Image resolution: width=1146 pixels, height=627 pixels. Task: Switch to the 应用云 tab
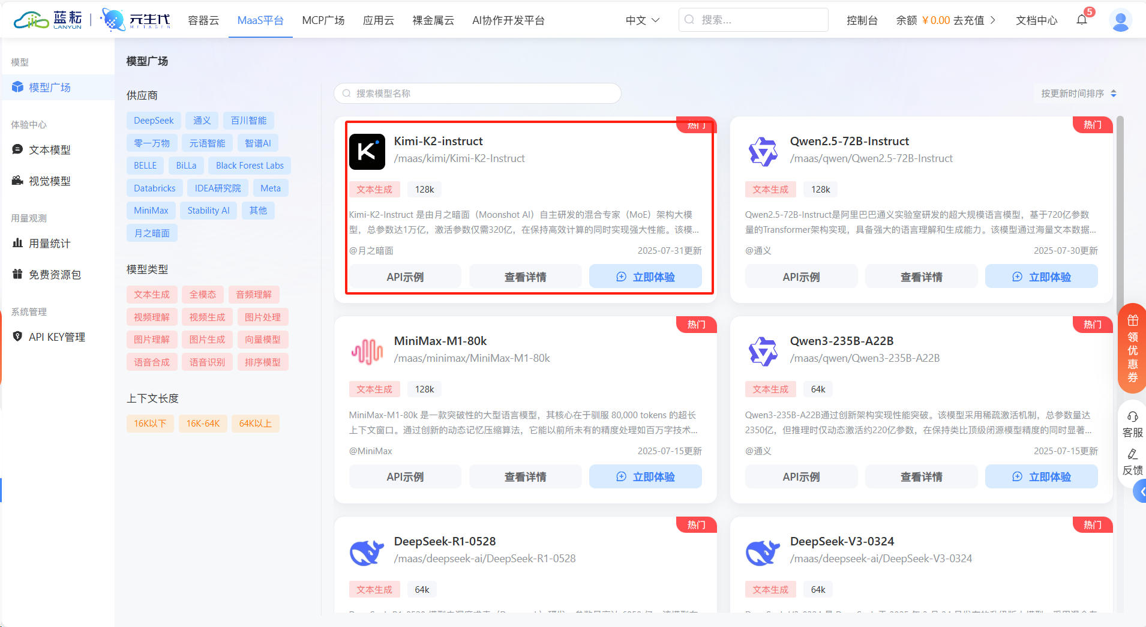point(379,20)
